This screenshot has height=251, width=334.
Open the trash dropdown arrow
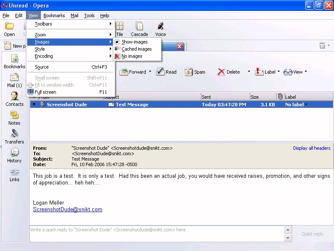coord(329,45)
